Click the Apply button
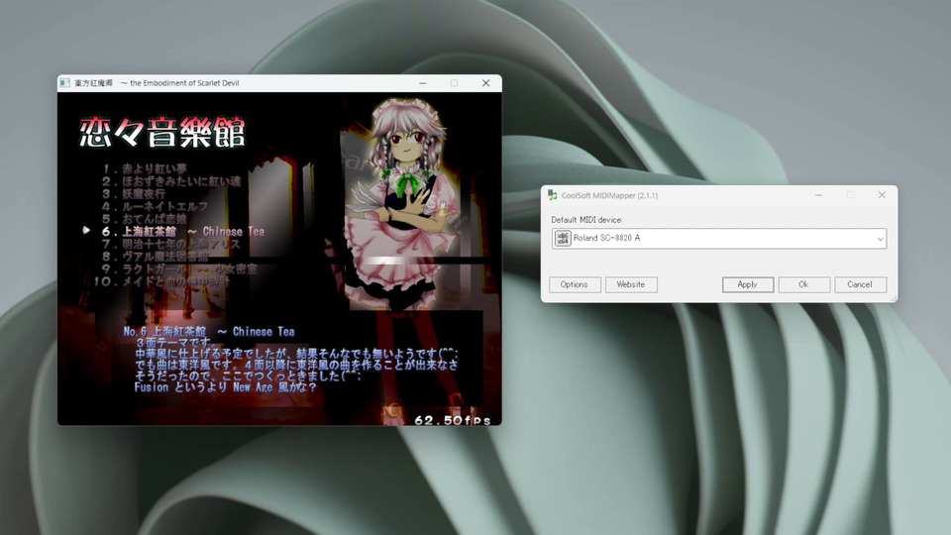The width and height of the screenshot is (951, 535). pos(748,284)
